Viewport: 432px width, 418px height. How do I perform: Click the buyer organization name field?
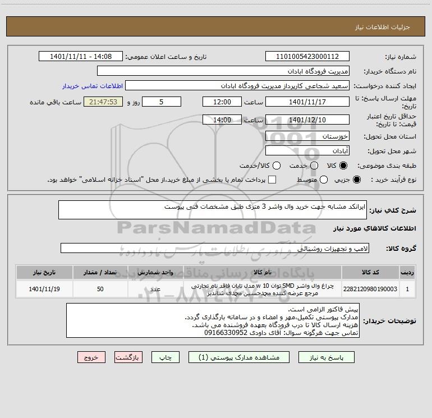point(223,71)
